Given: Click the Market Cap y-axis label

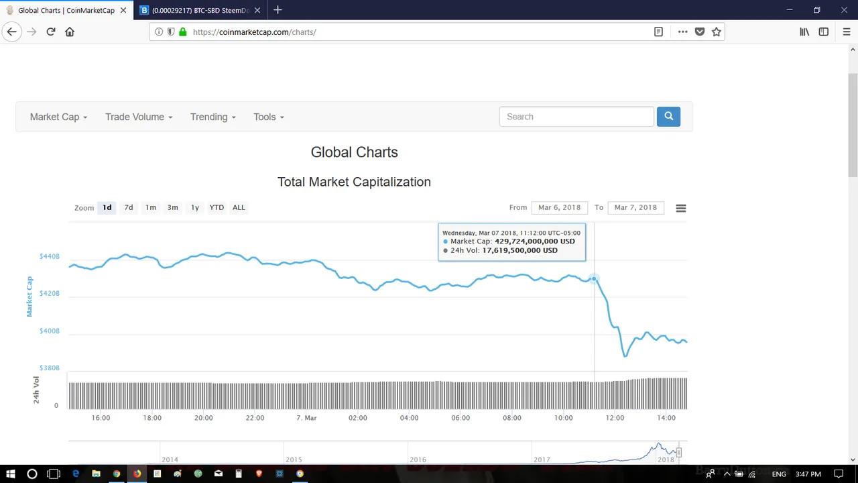Looking at the screenshot, I should (29, 297).
